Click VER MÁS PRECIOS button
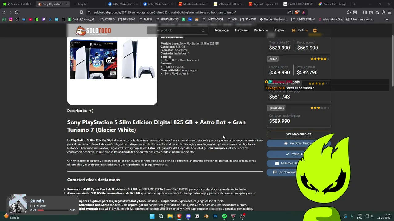Image resolution: width=394 pixels, height=221 pixels. click(x=299, y=134)
